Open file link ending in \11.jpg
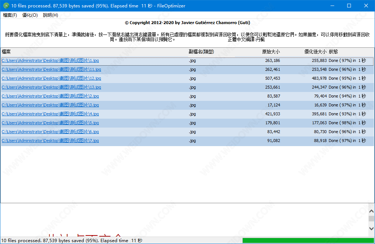This screenshot has height=244, width=375. click(x=52, y=69)
